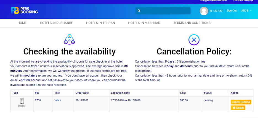Open the user avatar profile picture
The height and width of the screenshot is (118, 258).
(x=204, y=11)
